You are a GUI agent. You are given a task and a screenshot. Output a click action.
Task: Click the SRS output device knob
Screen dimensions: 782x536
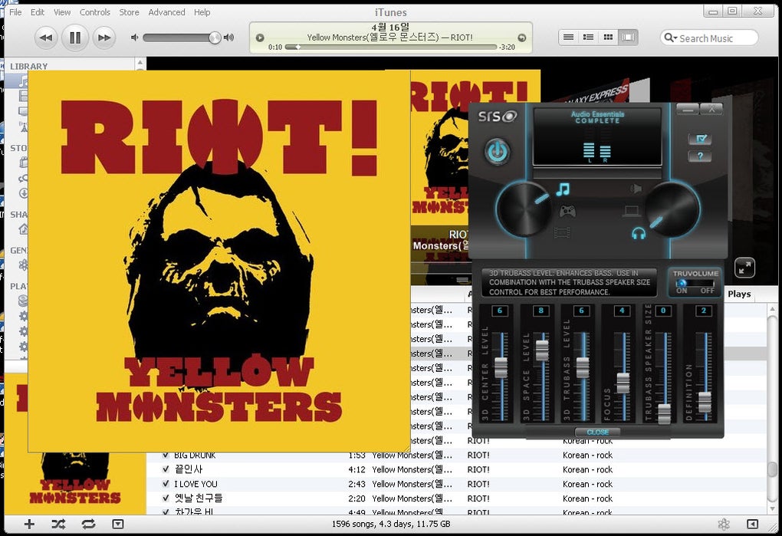673,209
